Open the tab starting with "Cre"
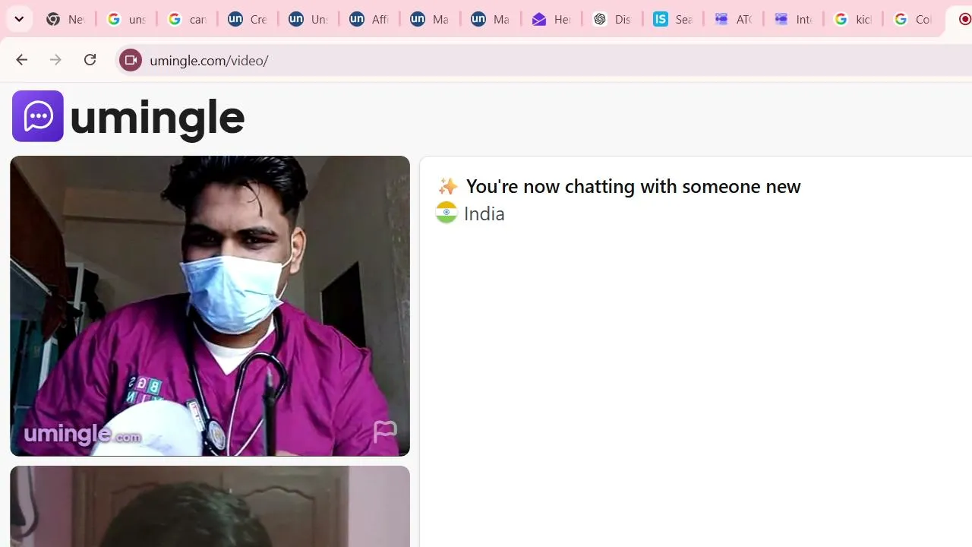 pyautogui.click(x=248, y=19)
